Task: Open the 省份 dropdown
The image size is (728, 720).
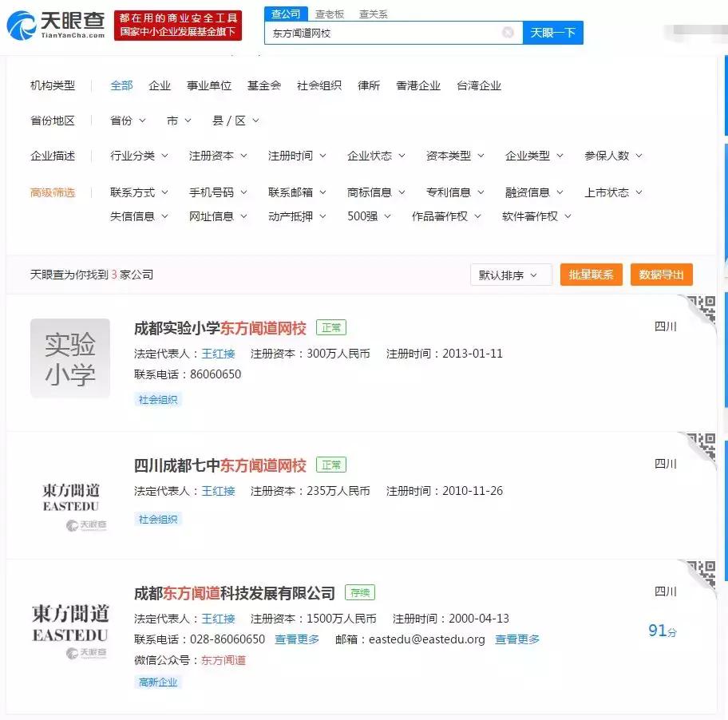Action: click(126, 121)
